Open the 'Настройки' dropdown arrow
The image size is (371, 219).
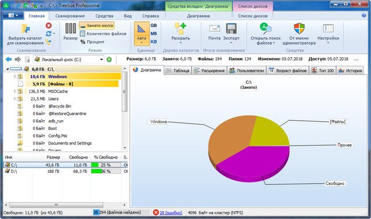coord(328,43)
